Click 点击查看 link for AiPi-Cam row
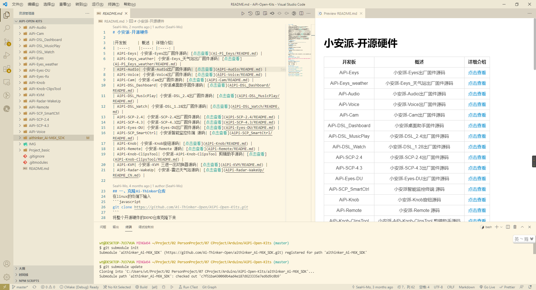This screenshot has width=536, height=290. [477, 115]
